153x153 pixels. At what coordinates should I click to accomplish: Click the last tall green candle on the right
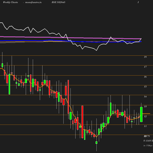[141, 114]
